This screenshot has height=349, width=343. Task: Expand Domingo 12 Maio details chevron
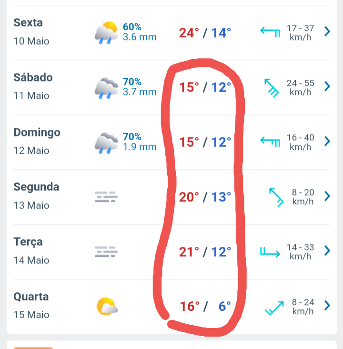click(327, 141)
